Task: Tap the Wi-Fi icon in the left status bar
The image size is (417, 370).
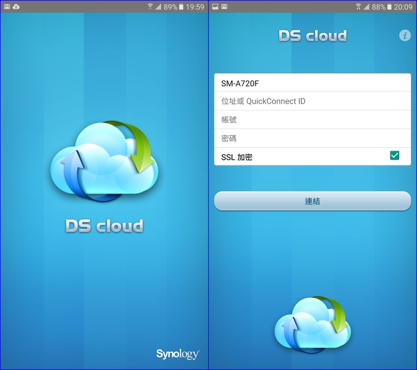Action: 150,7
